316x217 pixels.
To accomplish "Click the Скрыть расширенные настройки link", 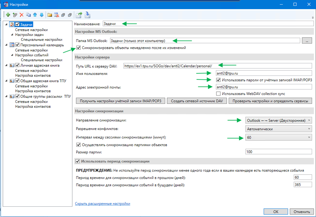I will coord(103,203).
